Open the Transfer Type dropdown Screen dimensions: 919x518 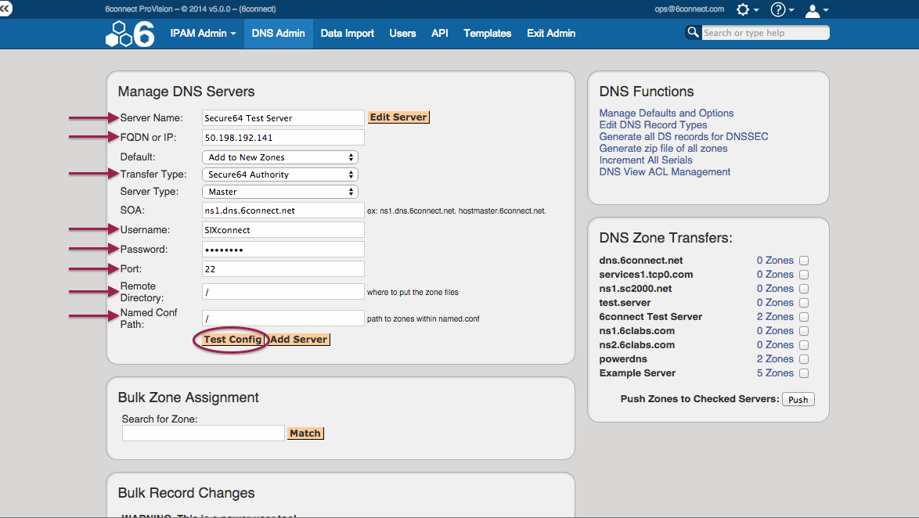pyautogui.click(x=279, y=174)
